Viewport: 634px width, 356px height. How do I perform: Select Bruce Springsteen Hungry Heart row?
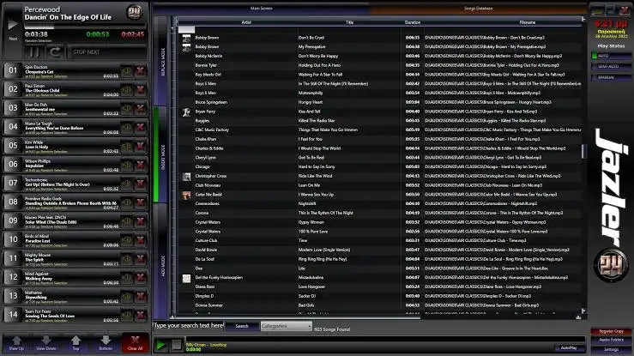(380, 102)
